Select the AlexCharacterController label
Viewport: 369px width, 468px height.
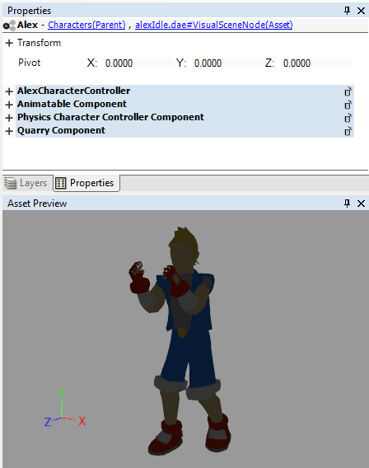tap(73, 91)
